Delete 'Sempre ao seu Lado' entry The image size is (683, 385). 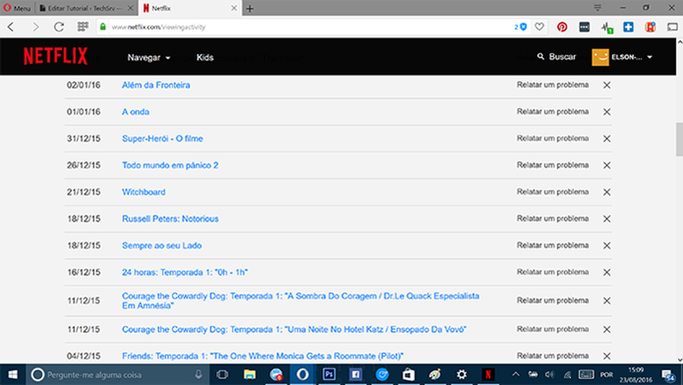pyautogui.click(x=607, y=246)
